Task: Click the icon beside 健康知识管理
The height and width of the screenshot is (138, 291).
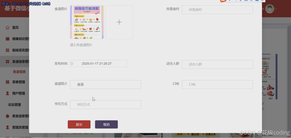Action: click(7, 39)
